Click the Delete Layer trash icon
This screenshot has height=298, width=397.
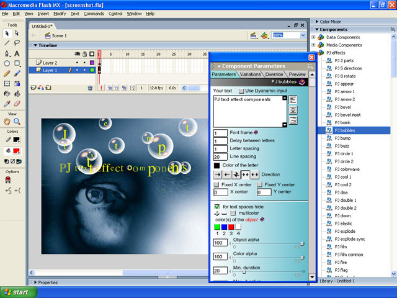point(90,88)
